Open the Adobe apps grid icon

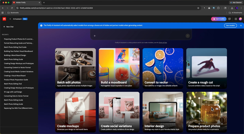tap(236, 19)
